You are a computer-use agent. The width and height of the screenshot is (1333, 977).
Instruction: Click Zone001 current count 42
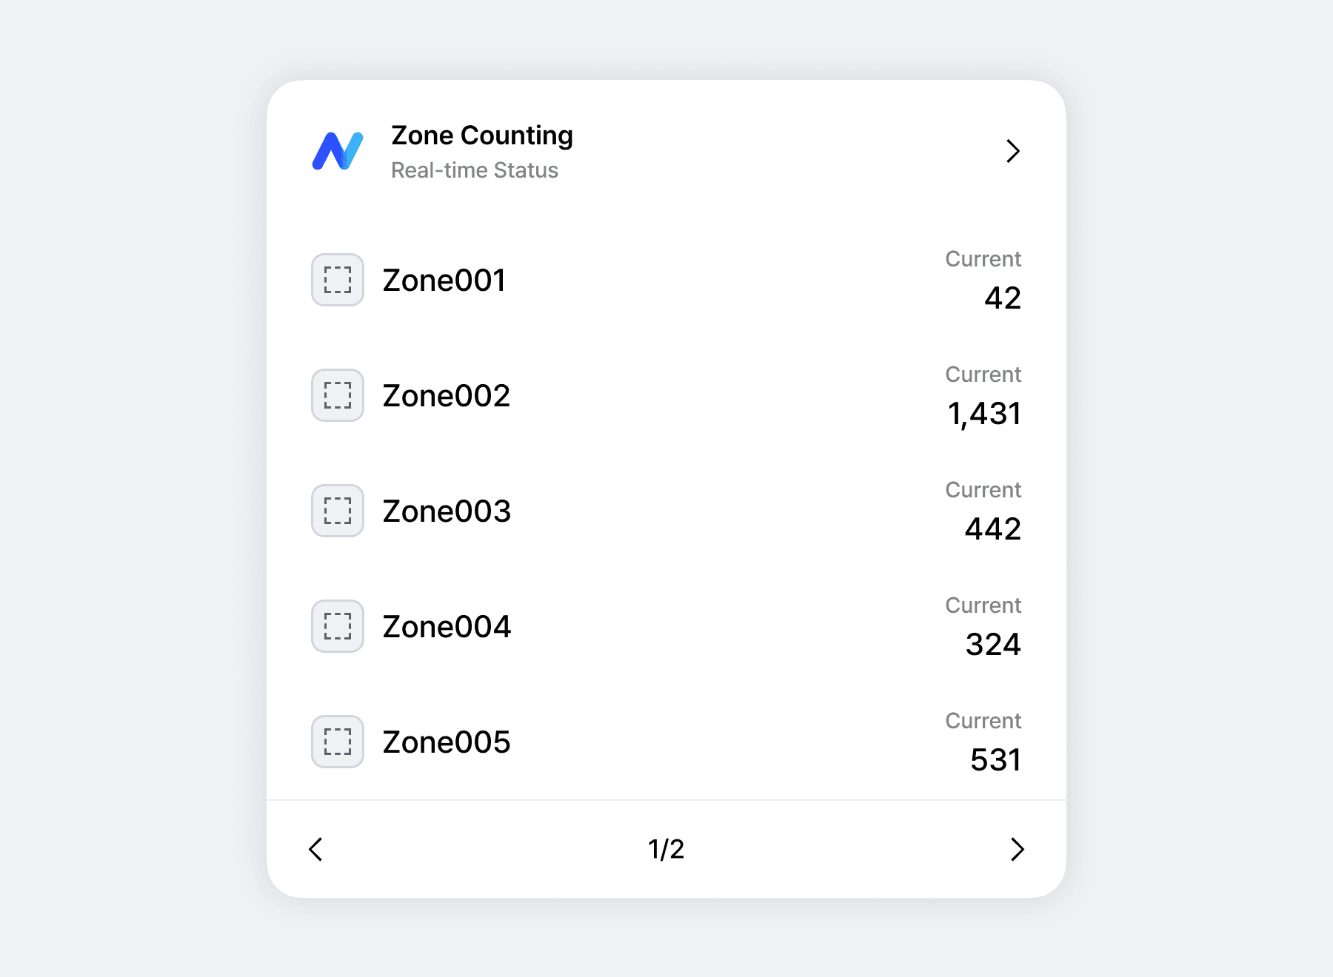point(1003,298)
